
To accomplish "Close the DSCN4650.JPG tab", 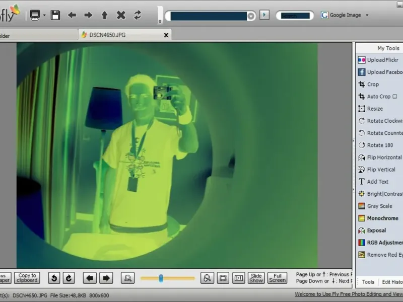I will (x=166, y=35).
